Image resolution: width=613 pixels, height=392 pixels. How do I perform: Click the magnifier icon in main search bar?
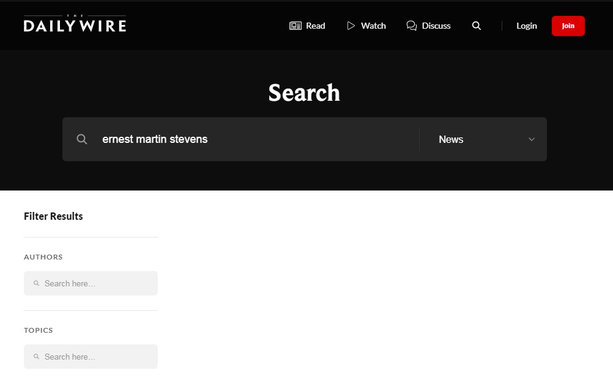[82, 139]
